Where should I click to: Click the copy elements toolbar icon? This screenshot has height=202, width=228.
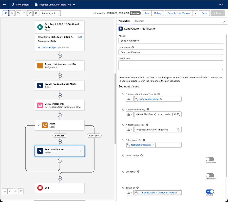[x=12, y=13]
